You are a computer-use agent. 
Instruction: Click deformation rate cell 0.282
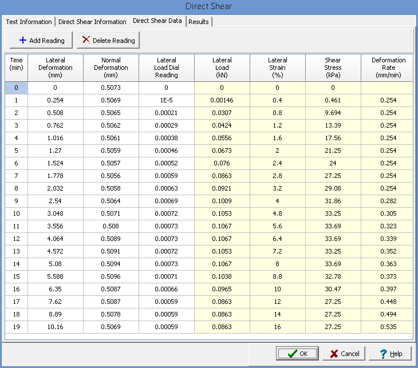tap(387, 201)
